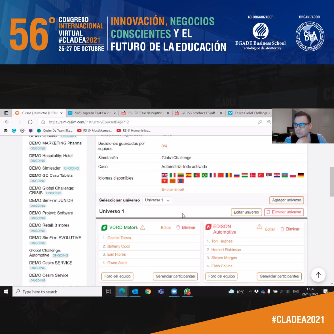
Task: Choose the Danish flag language
Action: coord(253,175)
